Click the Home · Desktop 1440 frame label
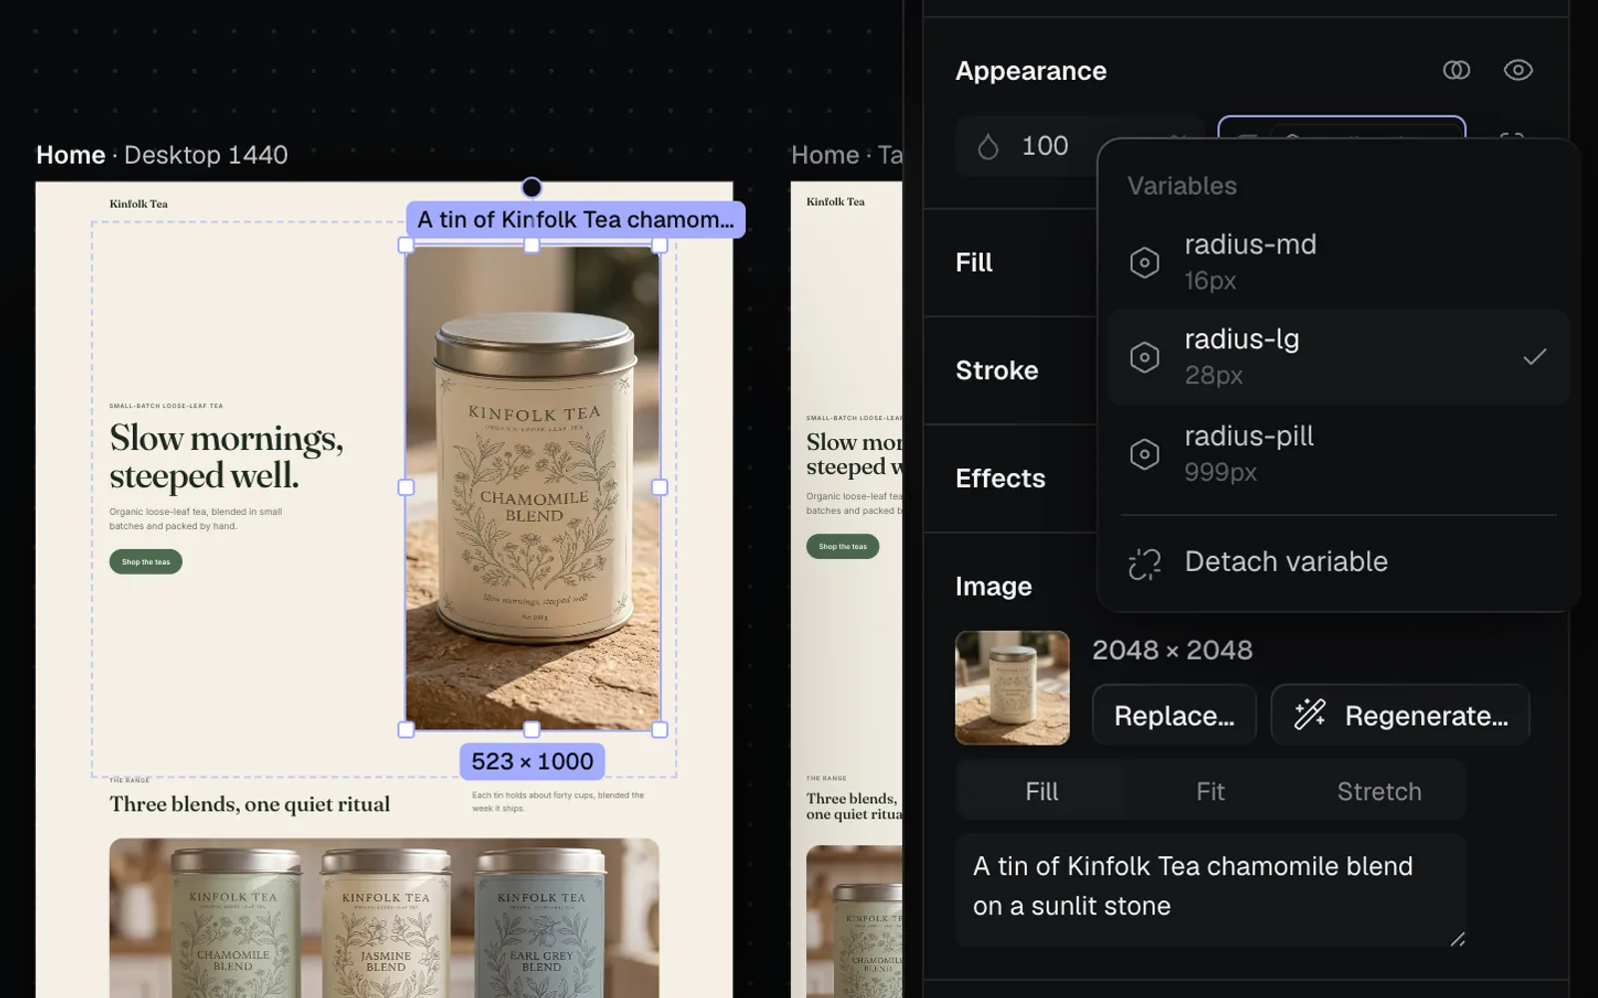 tap(162, 155)
